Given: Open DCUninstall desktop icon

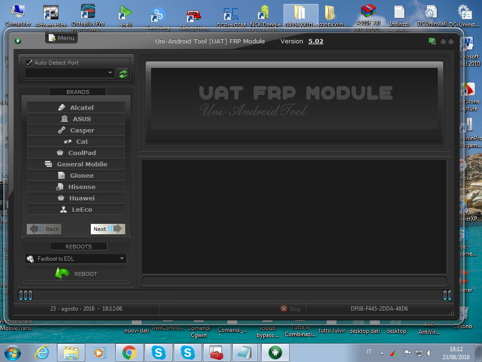Looking at the screenshot, I should point(432,16).
